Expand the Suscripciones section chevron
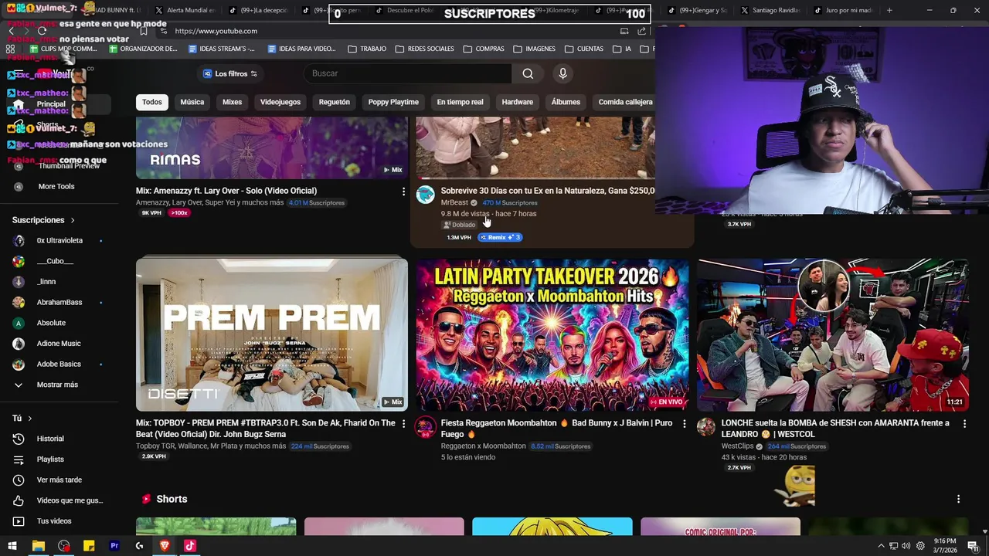Screen dimensions: 989x556 coord(73,220)
